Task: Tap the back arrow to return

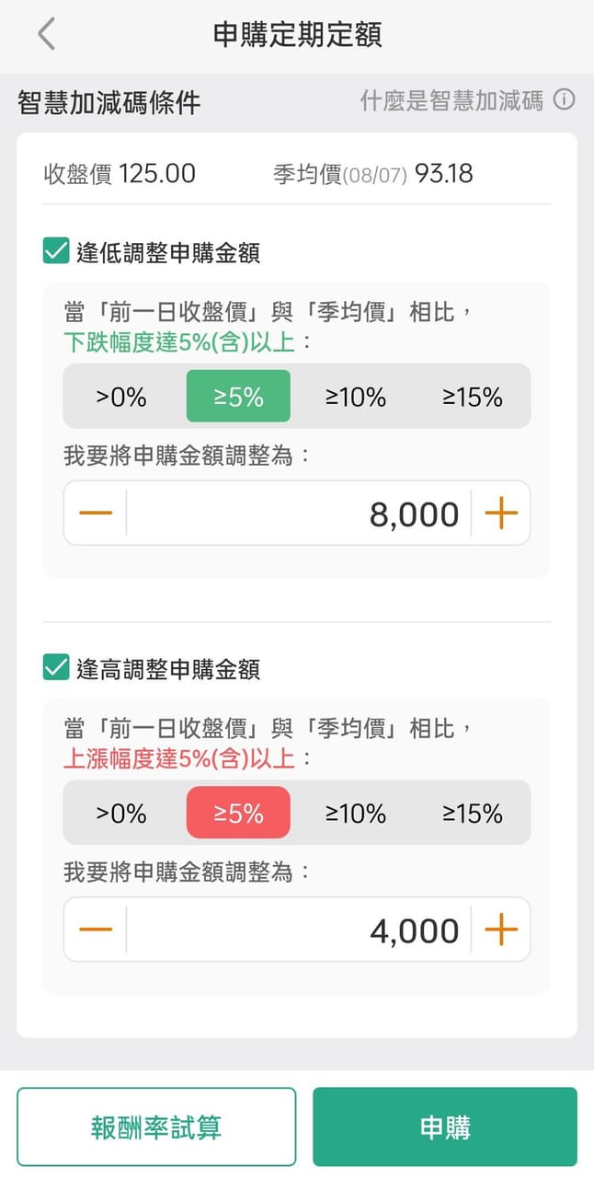Action: coord(44,33)
